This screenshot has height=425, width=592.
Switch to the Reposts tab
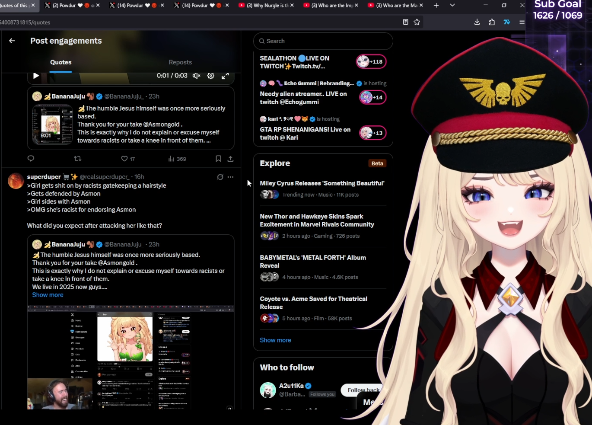(x=180, y=62)
